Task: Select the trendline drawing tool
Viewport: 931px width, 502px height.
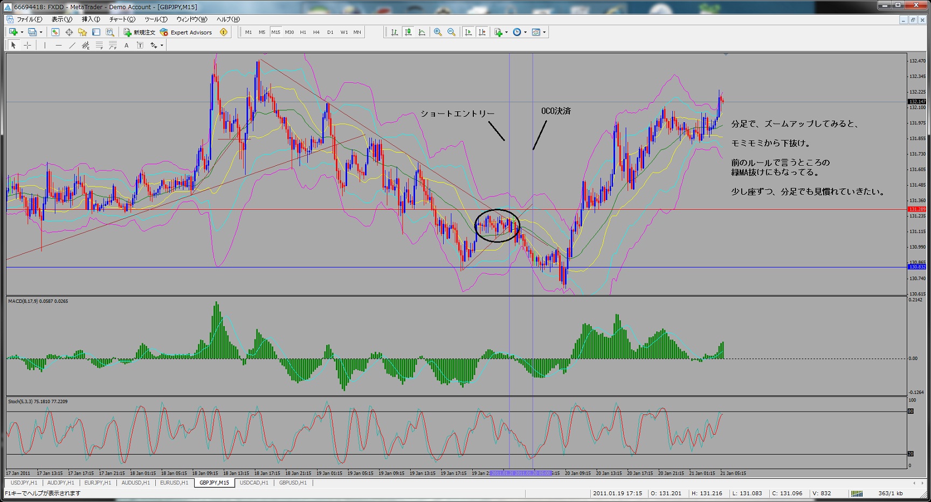Action: coord(72,46)
